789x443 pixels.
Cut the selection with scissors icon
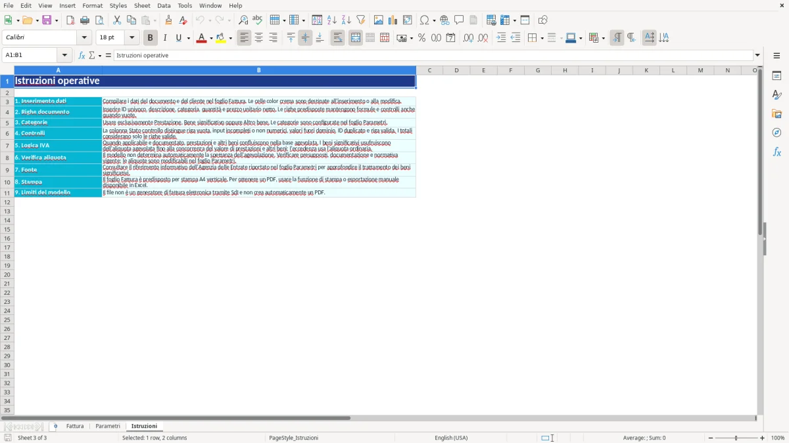click(117, 20)
